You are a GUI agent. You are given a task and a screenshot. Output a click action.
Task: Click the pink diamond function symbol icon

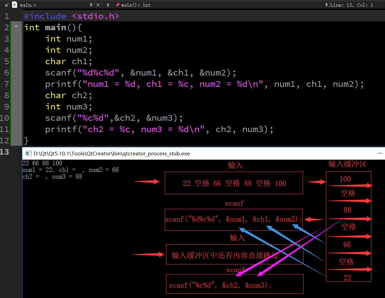pos(118,5)
